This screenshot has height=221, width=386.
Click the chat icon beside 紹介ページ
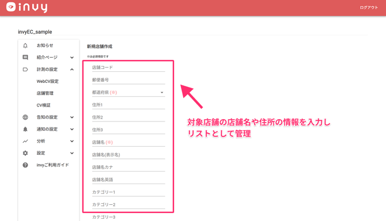click(25, 58)
